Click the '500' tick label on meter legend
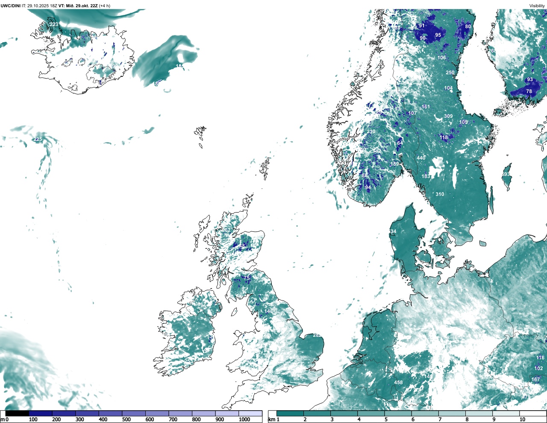547x423 pixels. click(126, 420)
